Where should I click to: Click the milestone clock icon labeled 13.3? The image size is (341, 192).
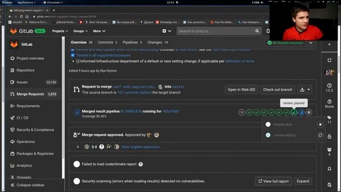click(x=329, y=85)
